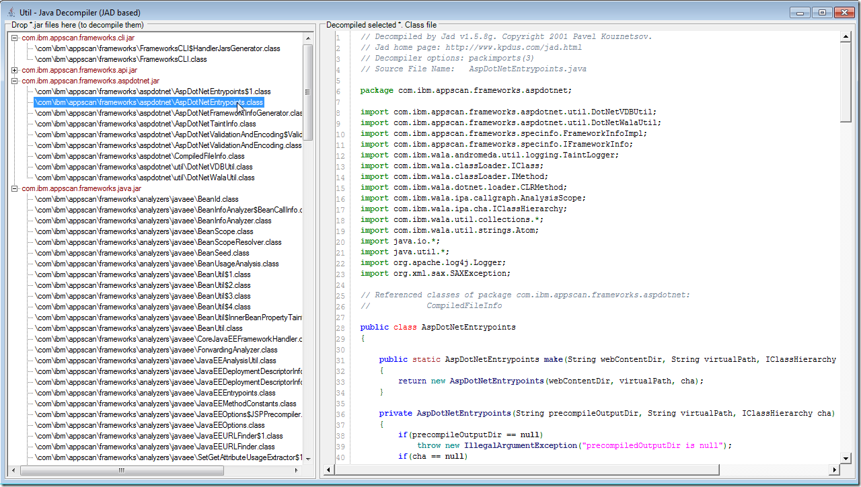Open BeanId.class entry
The image size is (861, 487).
pos(137,199)
